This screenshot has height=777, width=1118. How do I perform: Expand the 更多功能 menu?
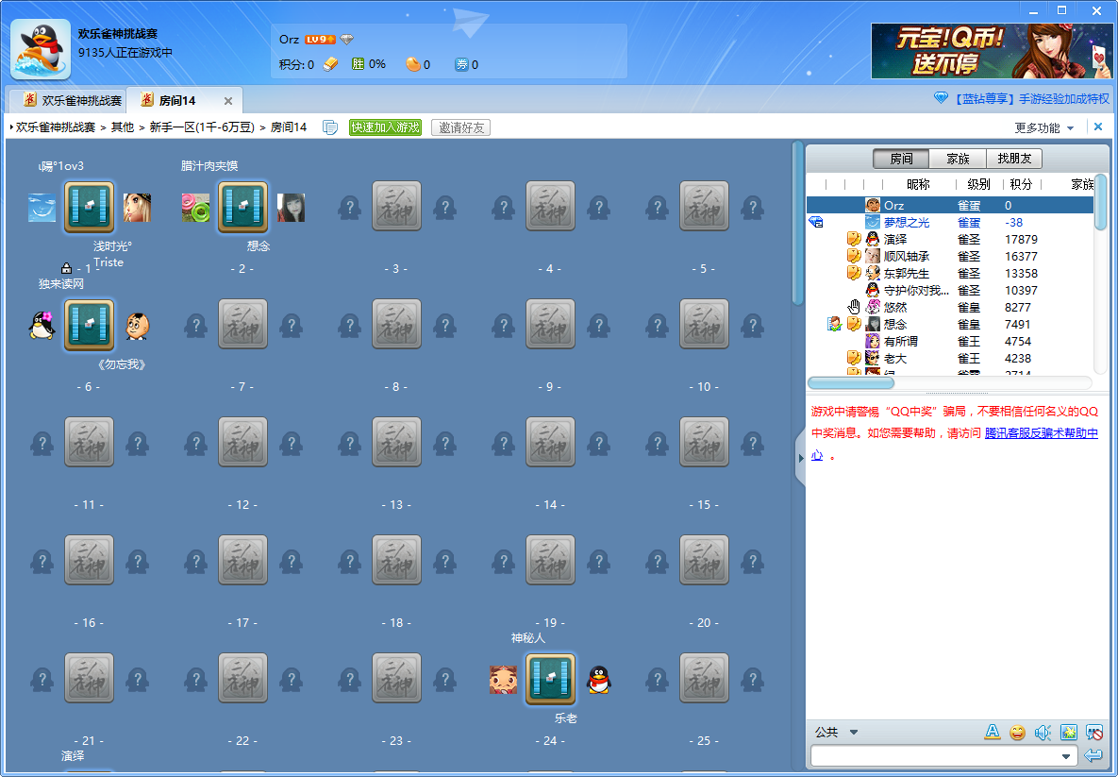pos(1044,127)
